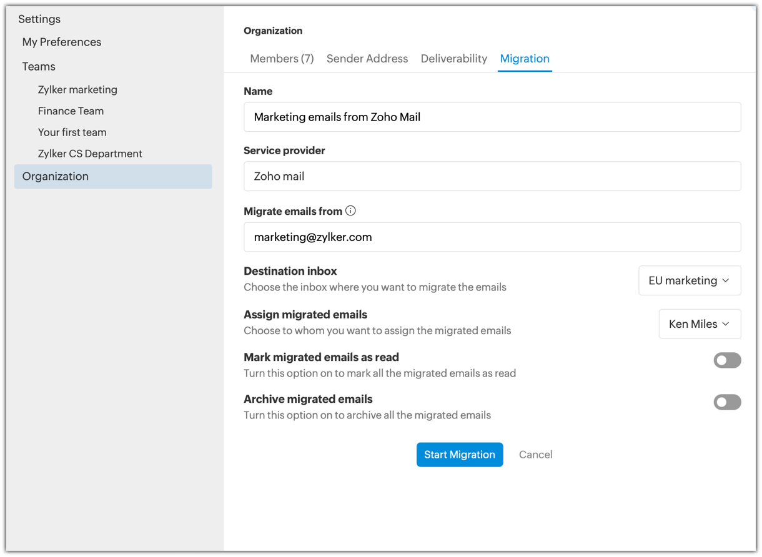Select the Migration tab
This screenshot has height=557, width=762.
click(x=525, y=59)
